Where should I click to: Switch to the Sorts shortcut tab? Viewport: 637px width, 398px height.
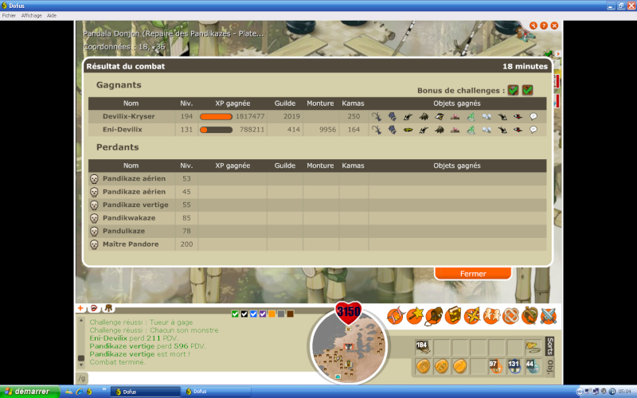(x=550, y=346)
